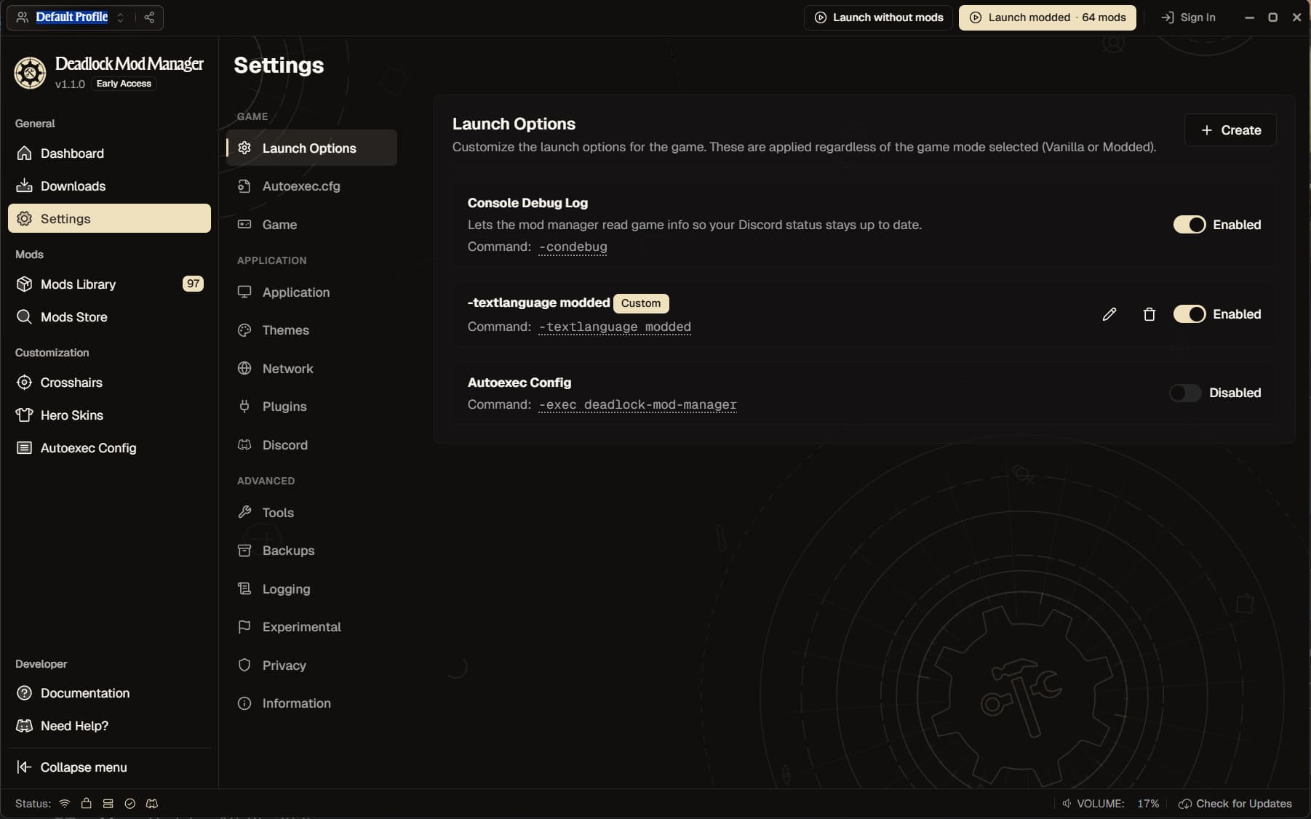Click the Discord status icon in status bar
This screenshot has width=1311, height=819.
(x=152, y=804)
